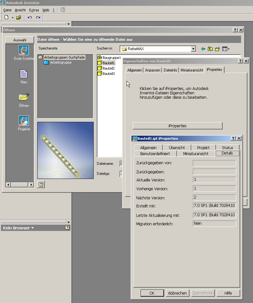
Task: Click the up one folder icon
Action: (210, 49)
